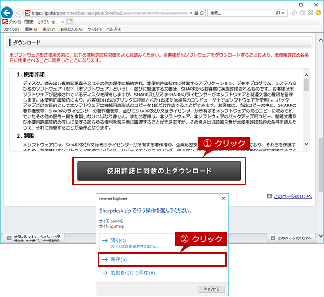Click the license text box scroll up arrow
The image size is (324, 297).
[x=306, y=75]
